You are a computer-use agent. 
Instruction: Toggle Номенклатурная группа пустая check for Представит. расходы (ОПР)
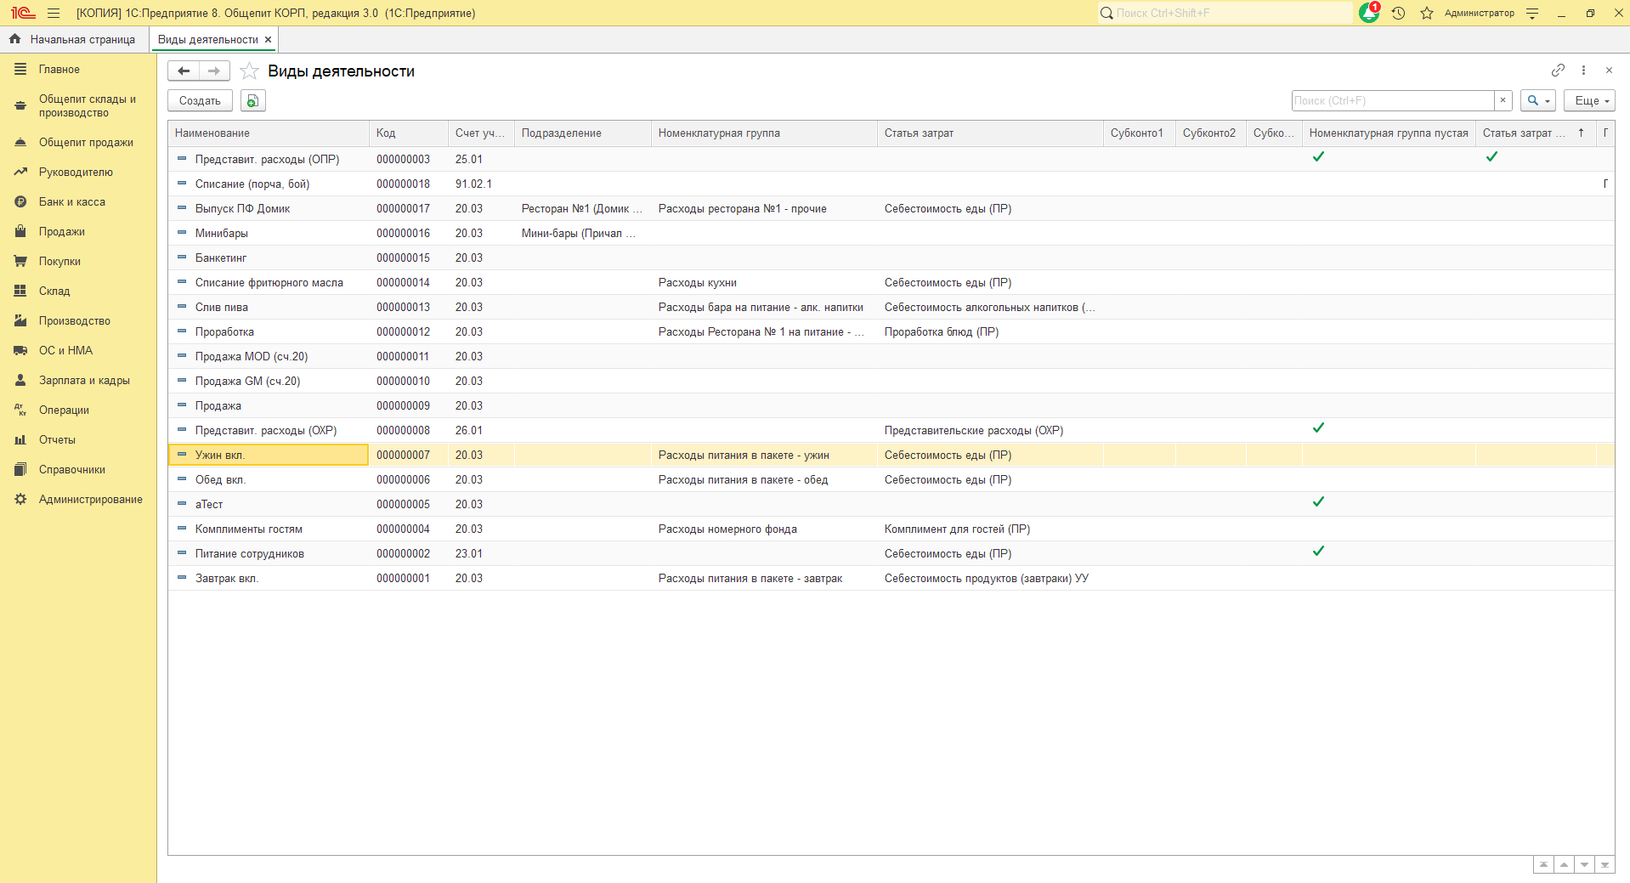click(1318, 157)
